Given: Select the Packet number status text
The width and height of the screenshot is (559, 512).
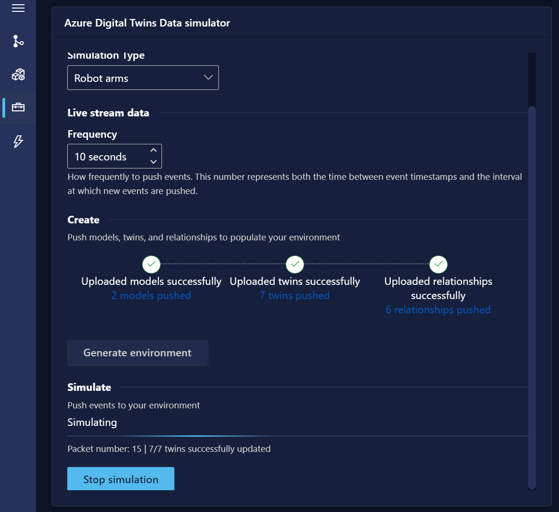Looking at the screenshot, I should click(169, 449).
